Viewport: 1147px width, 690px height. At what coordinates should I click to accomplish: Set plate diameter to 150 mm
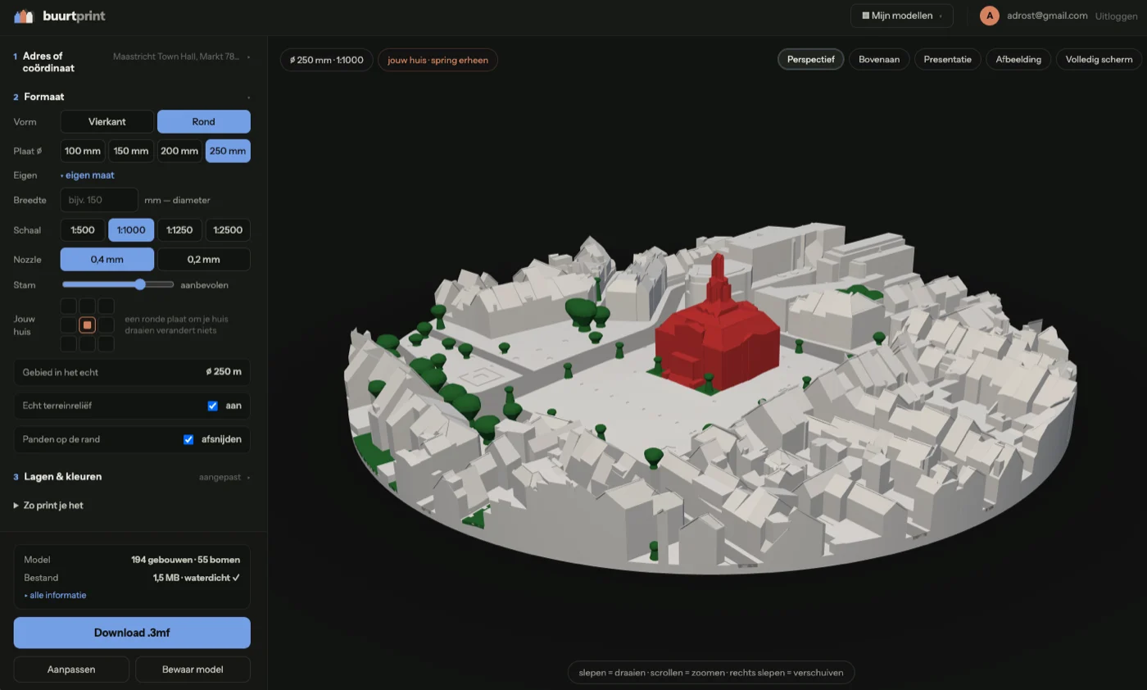pyautogui.click(x=131, y=151)
